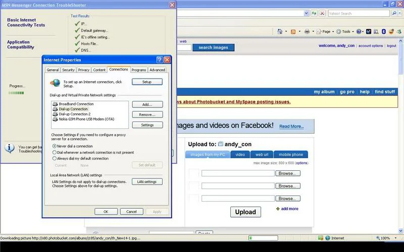Click the Setup button
The height and width of the screenshot is (252, 404).
coord(147,82)
